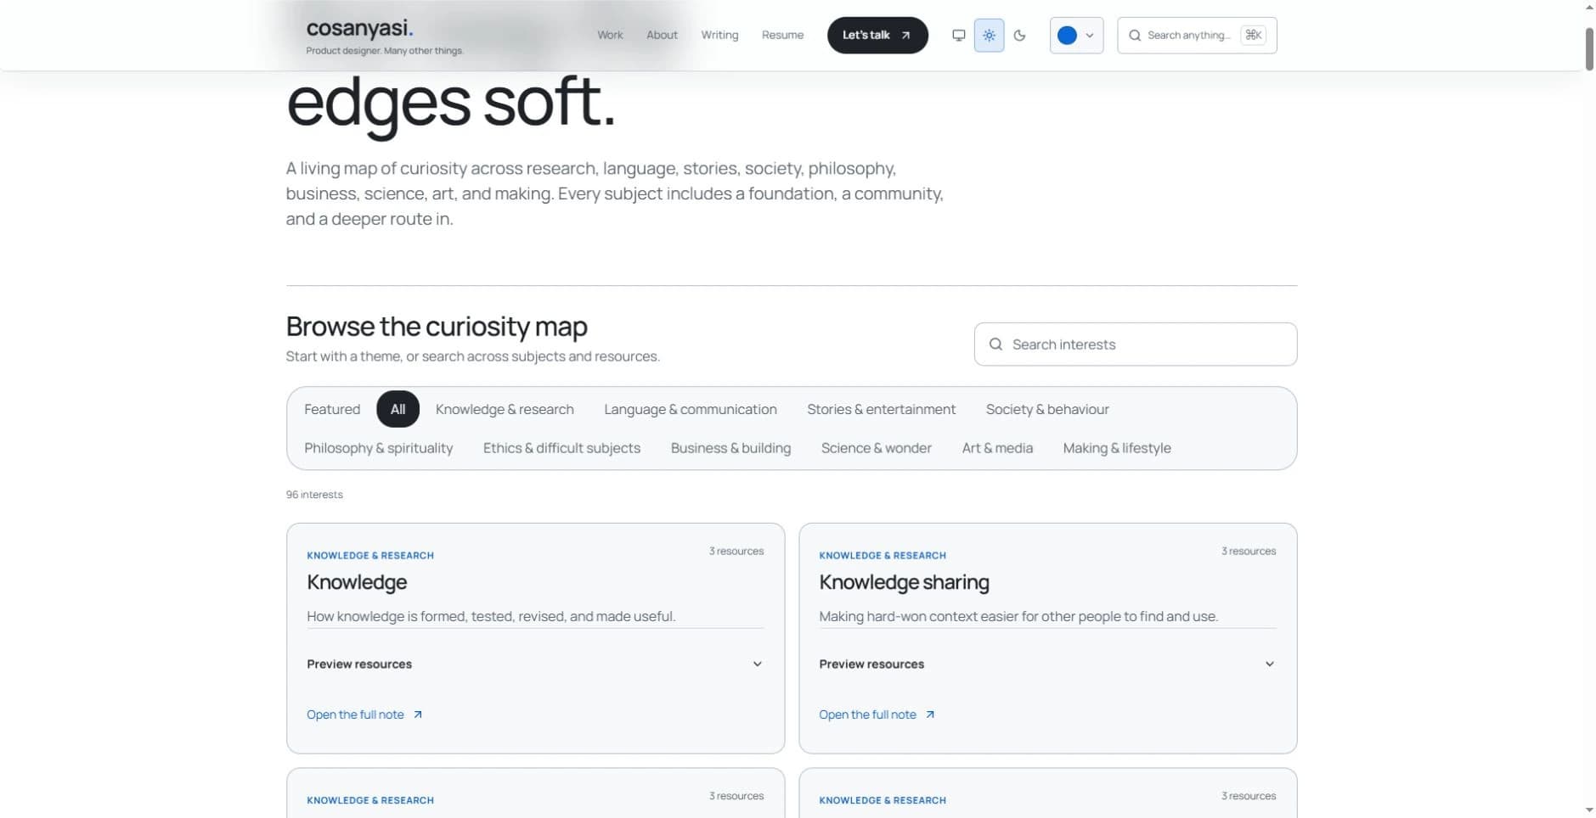The image size is (1596, 818).
Task: View the Resume page
Action: click(782, 35)
